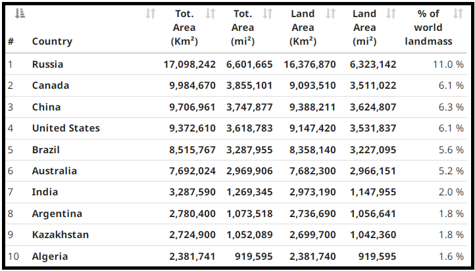The width and height of the screenshot is (475, 271).
Task: Click rank number 10 for Algeria
Action: pos(13,257)
